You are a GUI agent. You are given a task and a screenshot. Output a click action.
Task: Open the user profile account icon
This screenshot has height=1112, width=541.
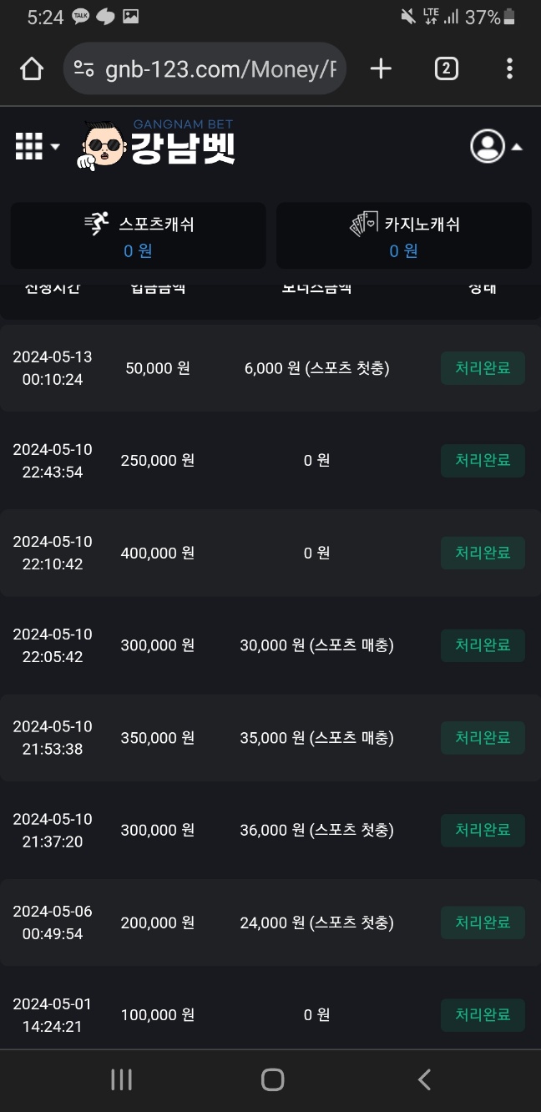pos(487,146)
